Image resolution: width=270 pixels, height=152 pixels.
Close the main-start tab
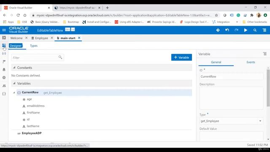pos(79,38)
